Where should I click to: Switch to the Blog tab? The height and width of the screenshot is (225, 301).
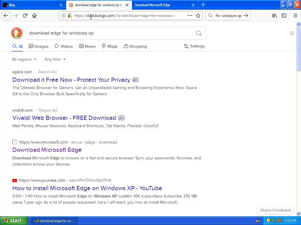point(33,5)
